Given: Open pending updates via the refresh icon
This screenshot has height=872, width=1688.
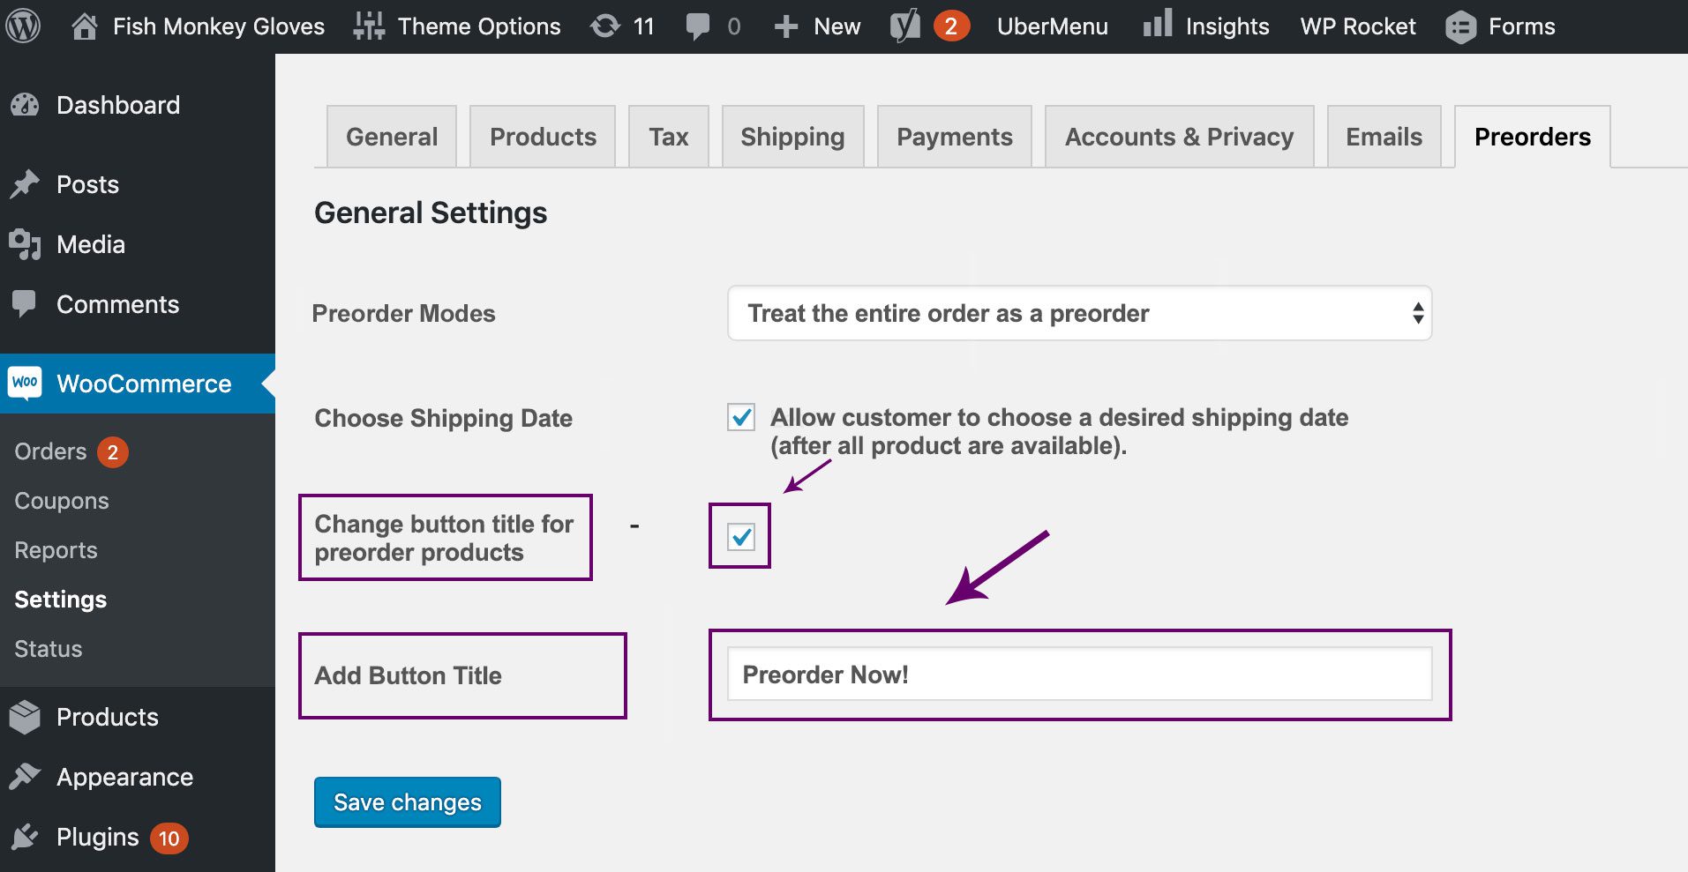Looking at the screenshot, I should pyautogui.click(x=606, y=26).
